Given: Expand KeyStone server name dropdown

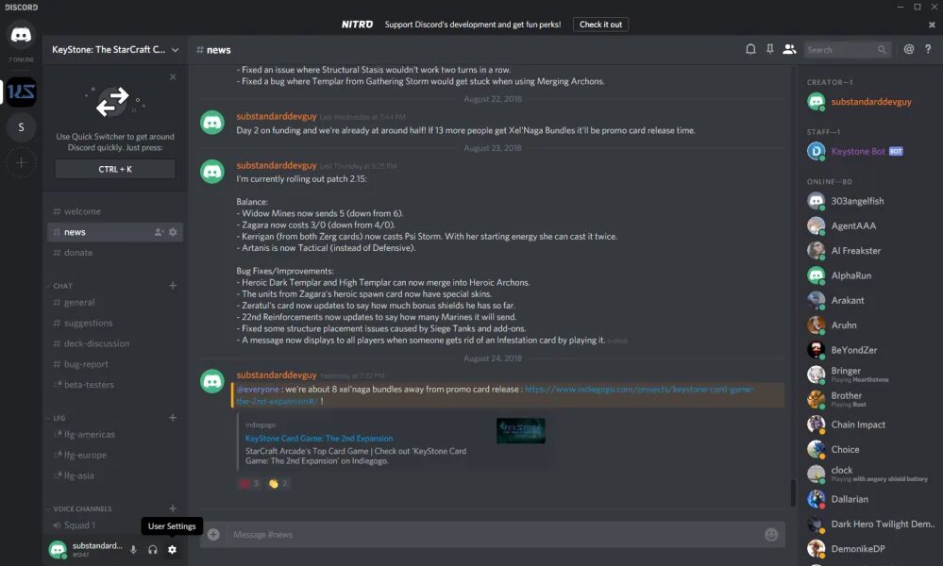Looking at the screenshot, I should [115, 49].
